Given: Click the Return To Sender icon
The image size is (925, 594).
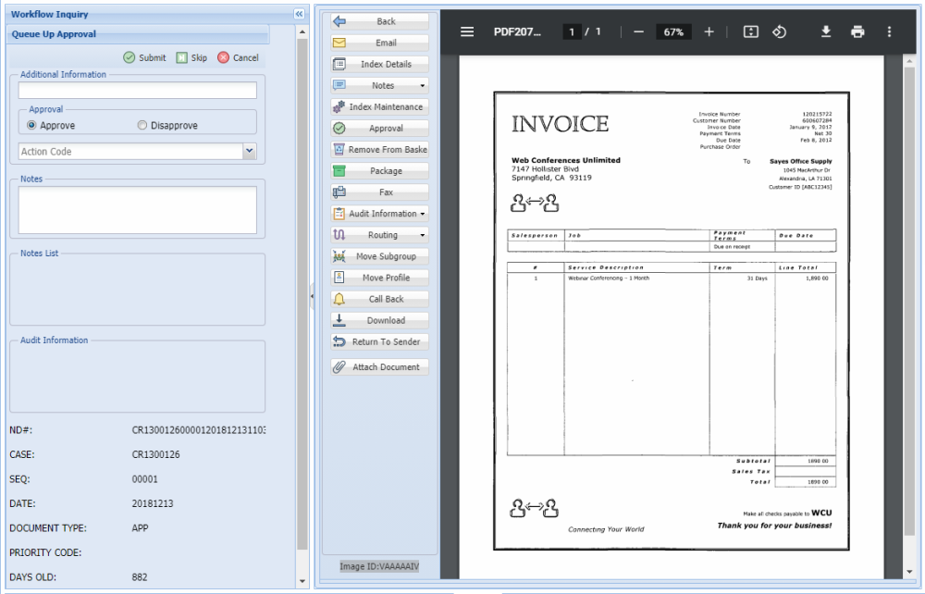Looking at the screenshot, I should click(x=339, y=341).
